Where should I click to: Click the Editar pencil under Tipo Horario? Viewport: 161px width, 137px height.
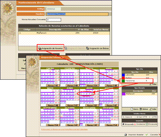click(151, 109)
